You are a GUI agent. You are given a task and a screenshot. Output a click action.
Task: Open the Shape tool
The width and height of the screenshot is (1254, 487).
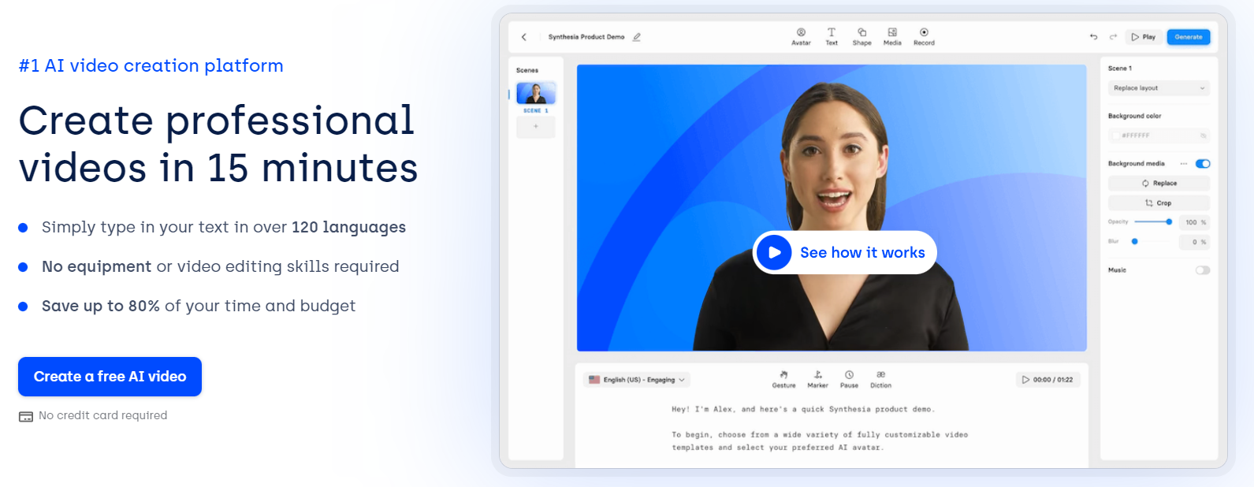[x=861, y=33]
